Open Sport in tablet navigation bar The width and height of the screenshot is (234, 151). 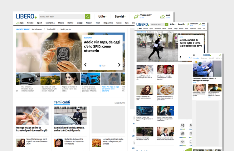click(x=151, y=28)
